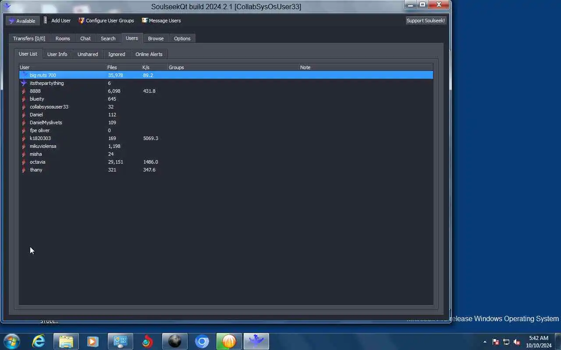Click the control panel window taskbar icon

click(x=120, y=341)
